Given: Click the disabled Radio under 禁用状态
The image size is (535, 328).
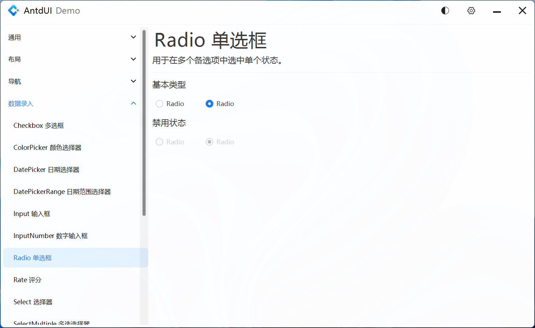Looking at the screenshot, I should [159, 142].
